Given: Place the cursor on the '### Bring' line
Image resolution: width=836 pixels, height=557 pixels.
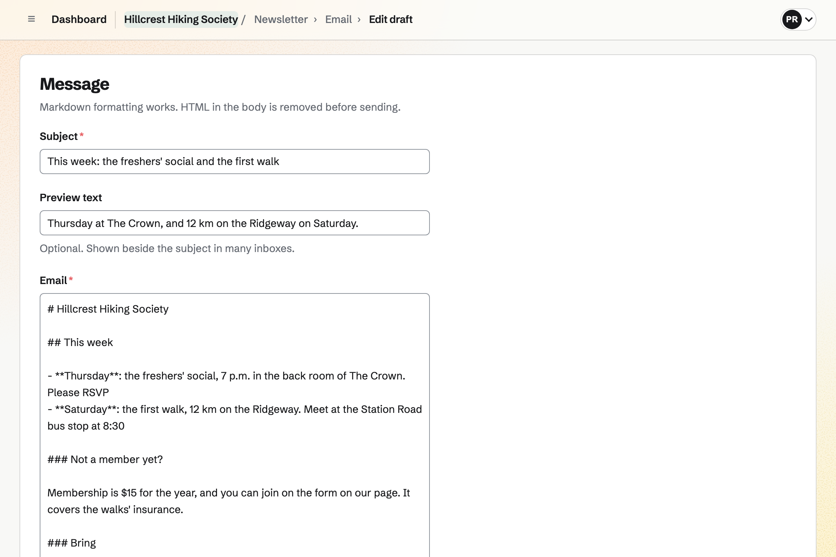Looking at the screenshot, I should (72, 543).
